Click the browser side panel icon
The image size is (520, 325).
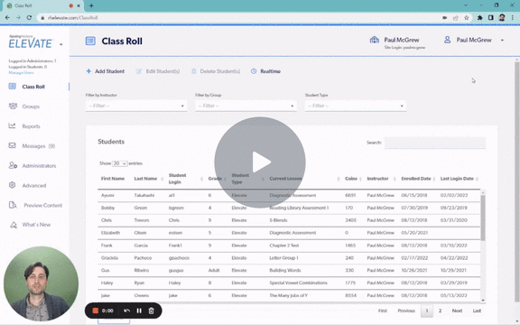[x=491, y=17]
